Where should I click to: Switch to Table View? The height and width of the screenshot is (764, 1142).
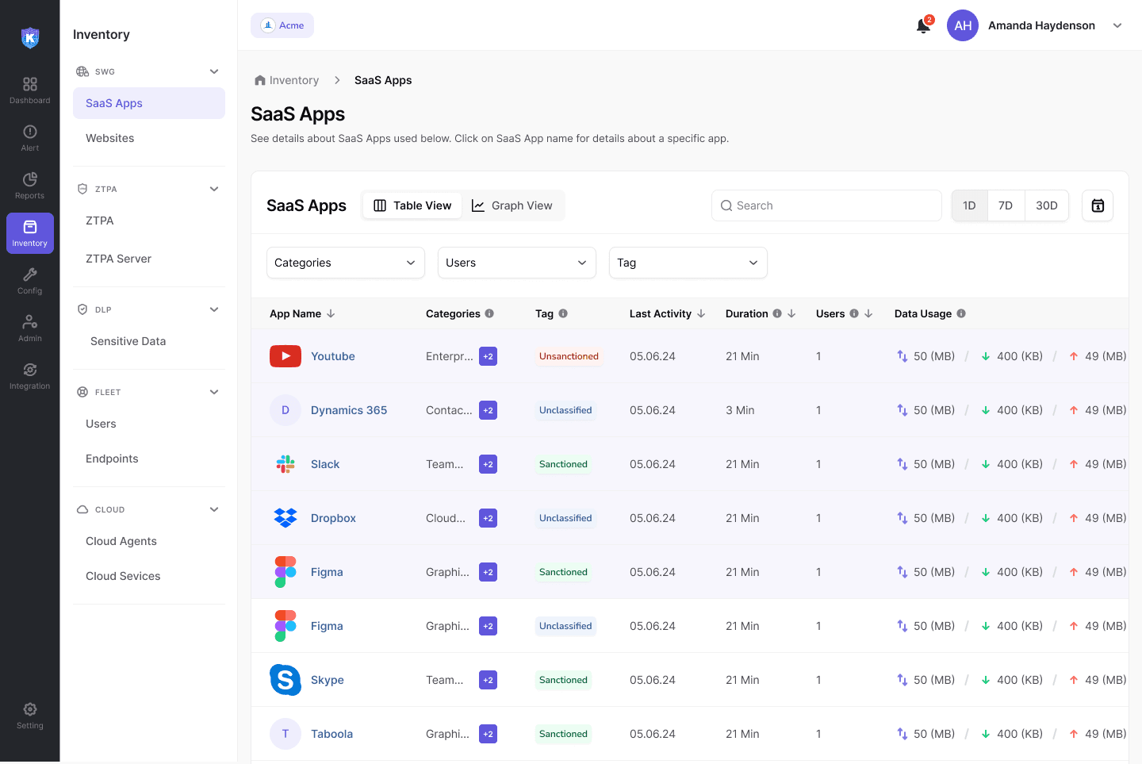click(x=412, y=205)
